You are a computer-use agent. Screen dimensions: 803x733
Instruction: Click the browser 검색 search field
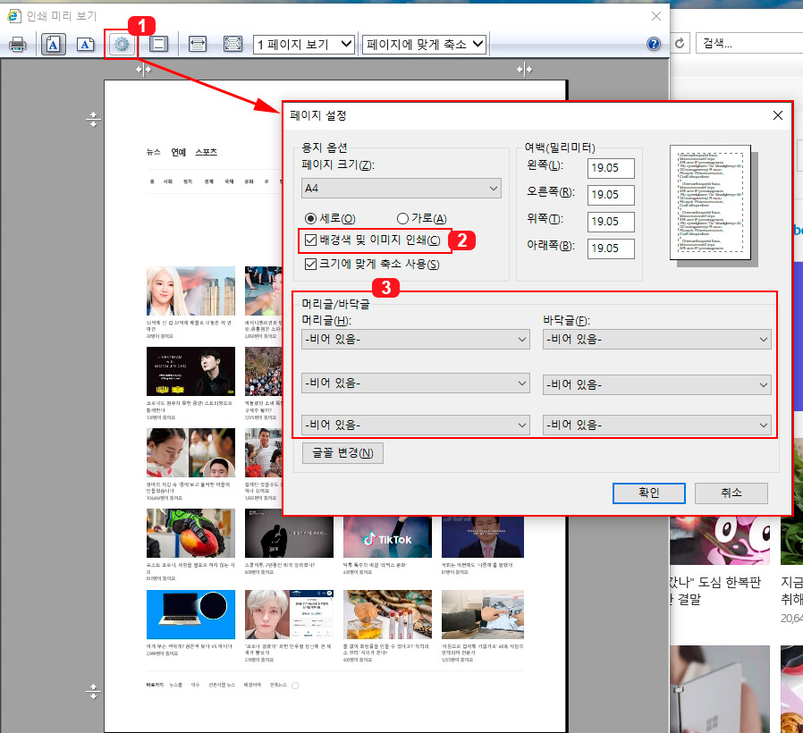point(749,44)
